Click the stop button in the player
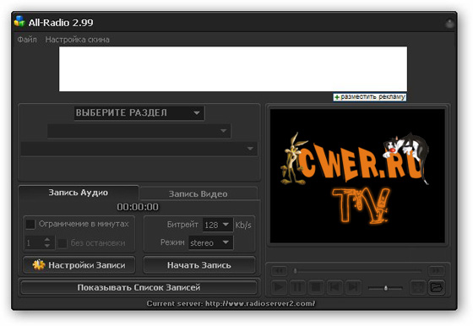The image size is (473, 326). [316, 287]
